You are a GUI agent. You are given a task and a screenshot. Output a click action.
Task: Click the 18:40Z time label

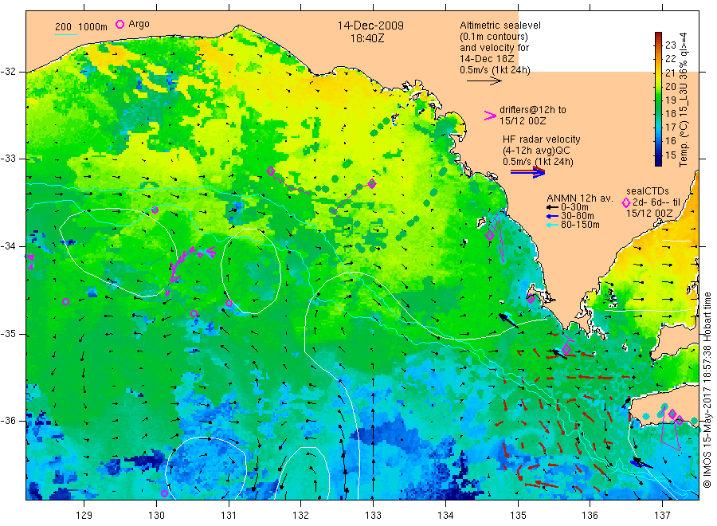367,39
